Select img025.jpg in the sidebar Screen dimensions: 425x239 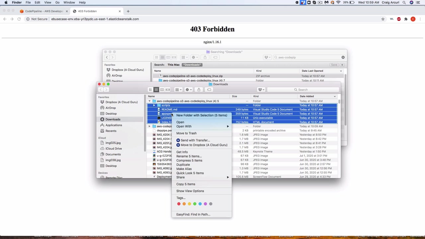(x=113, y=143)
